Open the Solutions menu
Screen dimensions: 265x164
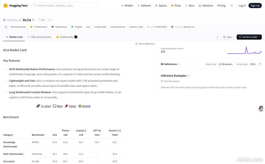click(x=206, y=6)
